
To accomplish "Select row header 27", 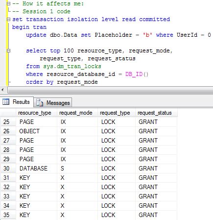I will [x=8, y=141].
